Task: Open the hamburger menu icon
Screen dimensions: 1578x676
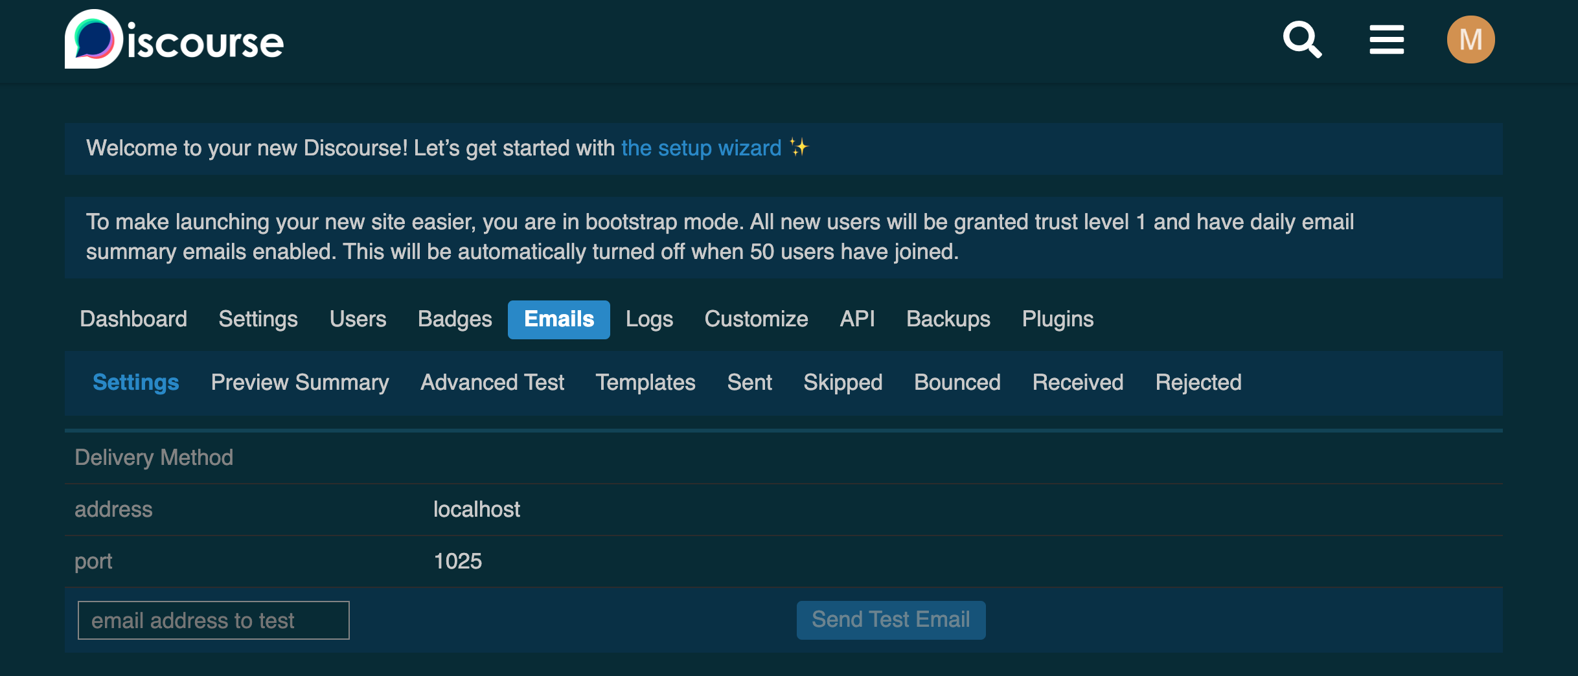Action: click(1386, 40)
